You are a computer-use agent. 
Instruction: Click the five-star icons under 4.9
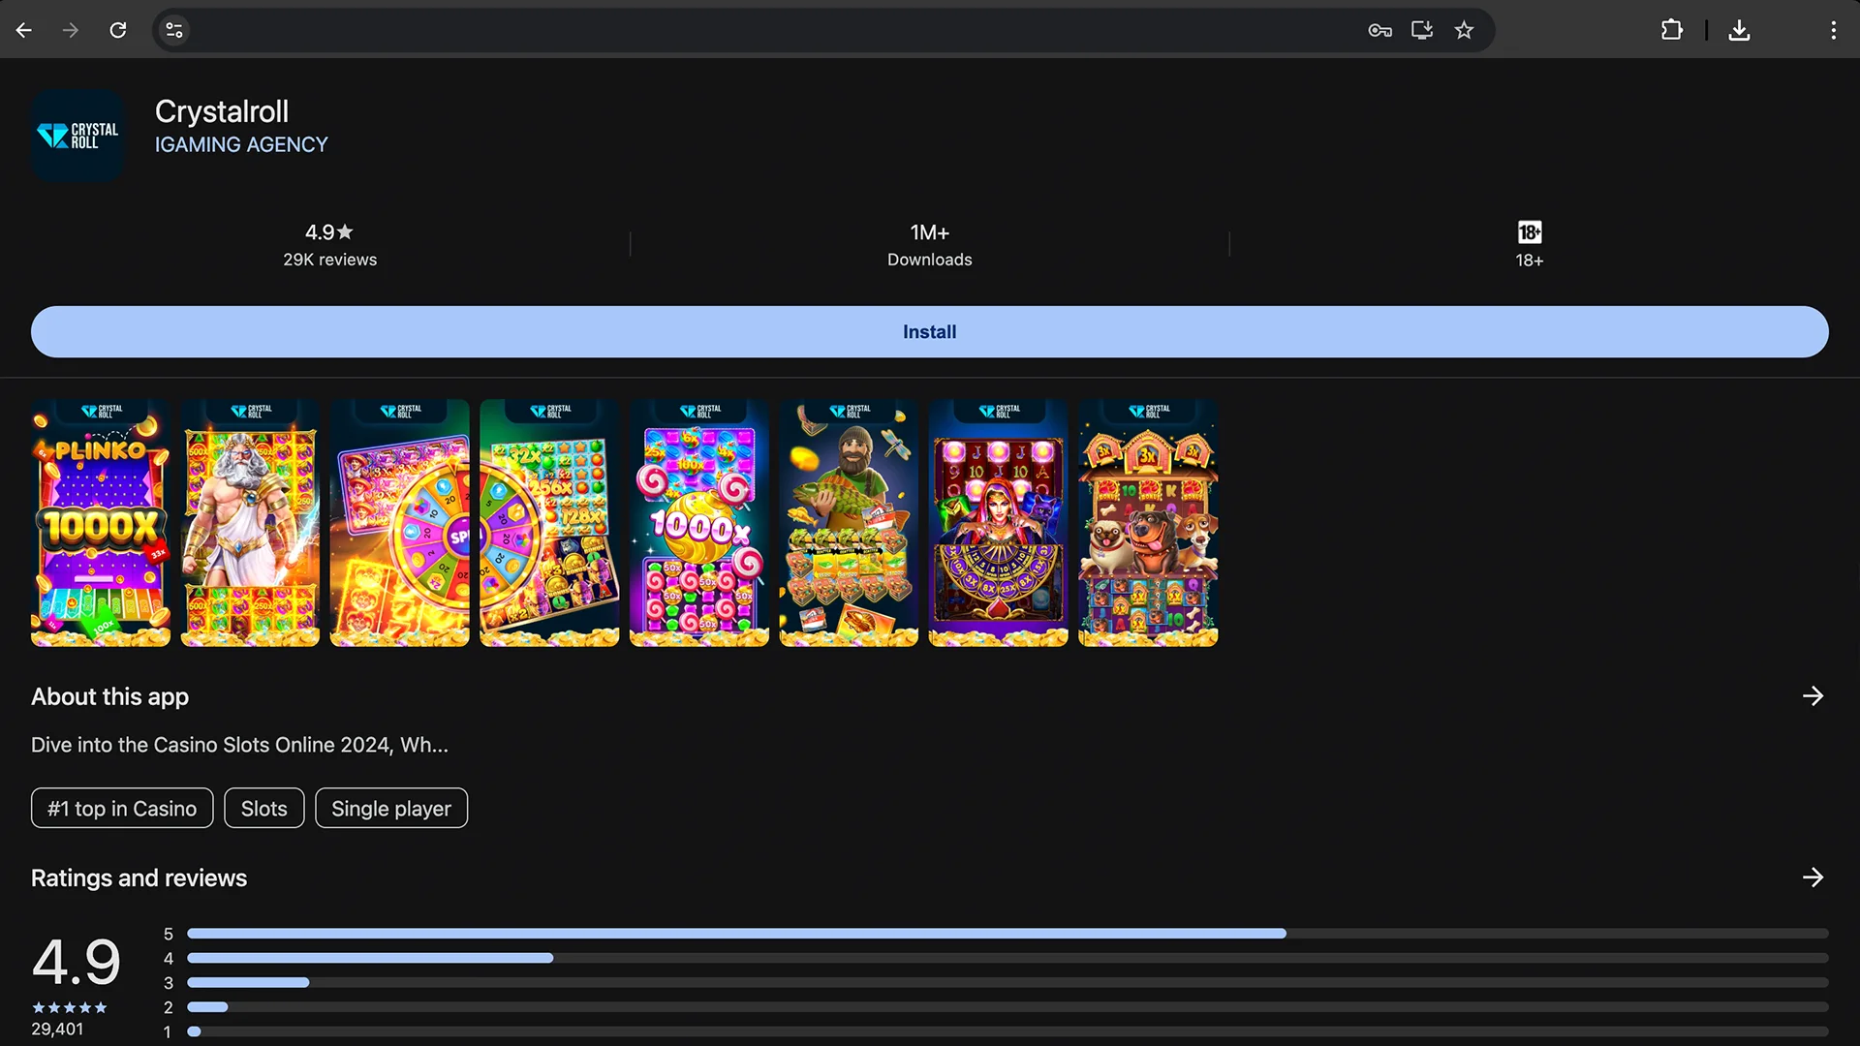(70, 1007)
